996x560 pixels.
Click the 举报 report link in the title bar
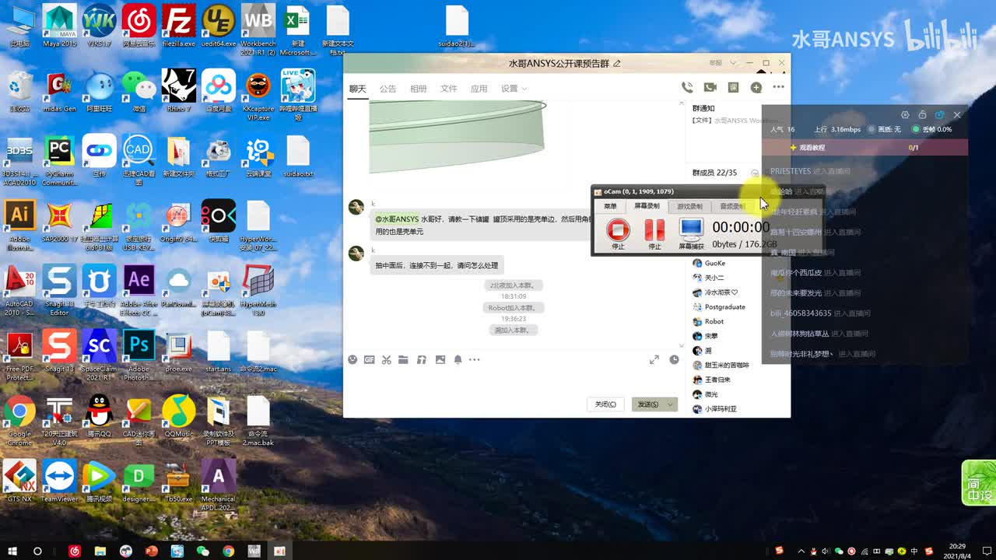click(x=715, y=63)
